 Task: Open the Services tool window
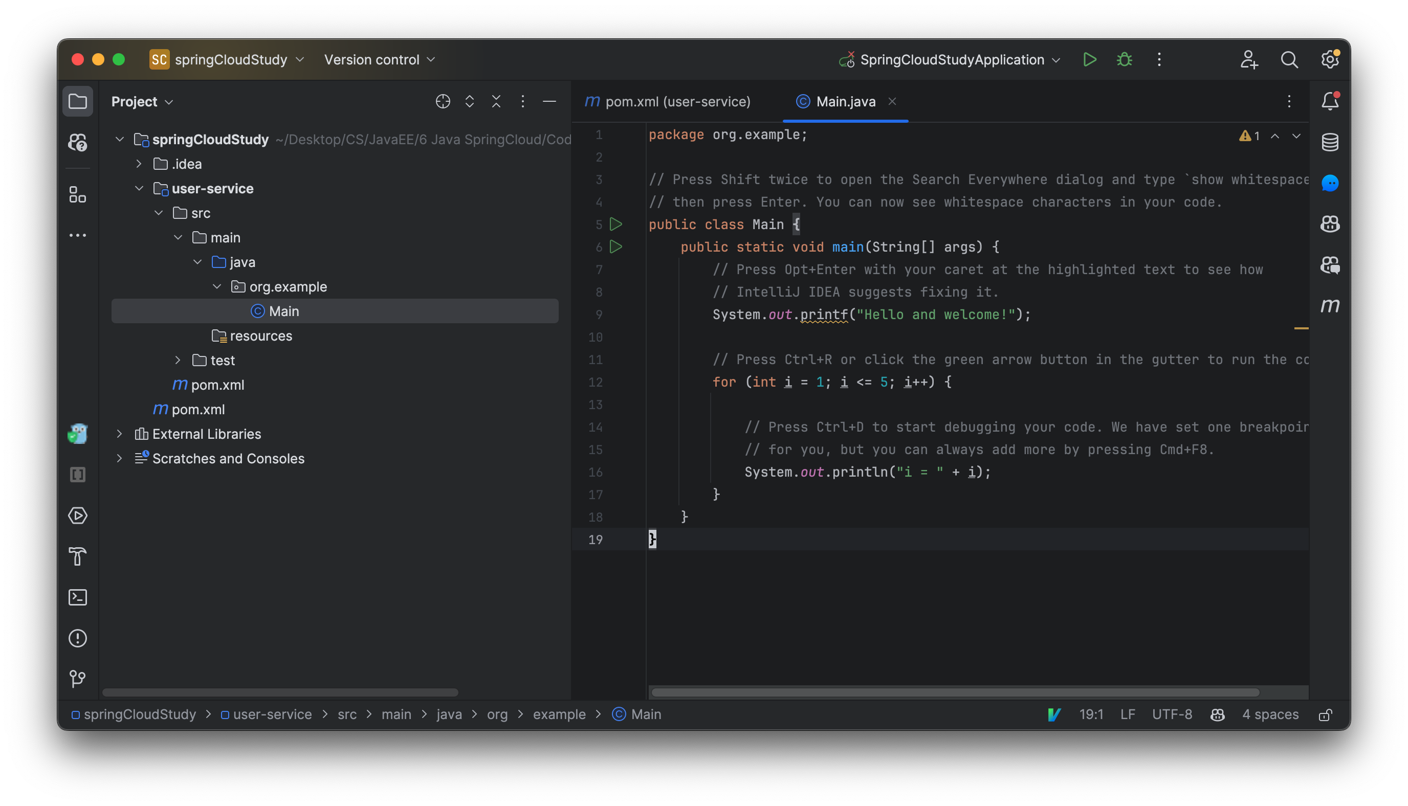pyautogui.click(x=78, y=516)
